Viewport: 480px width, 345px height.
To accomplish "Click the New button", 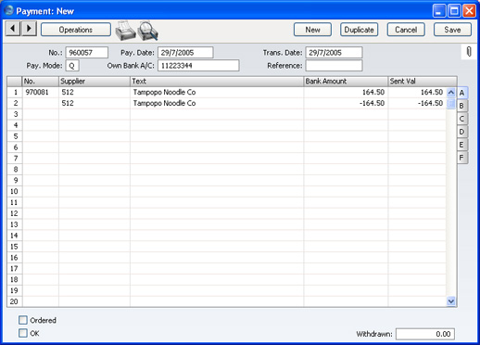I will pos(312,30).
